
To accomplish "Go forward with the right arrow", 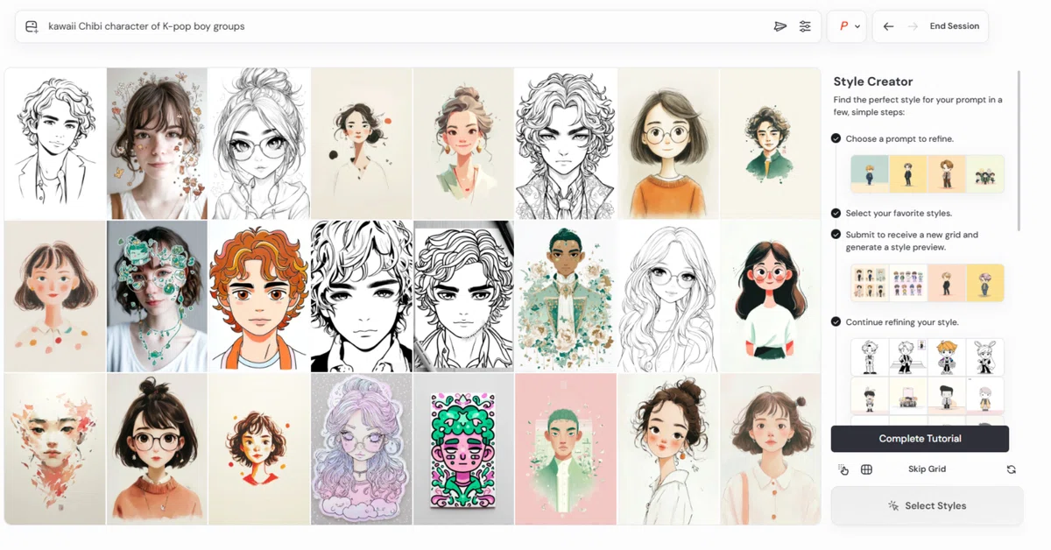I will tap(913, 26).
